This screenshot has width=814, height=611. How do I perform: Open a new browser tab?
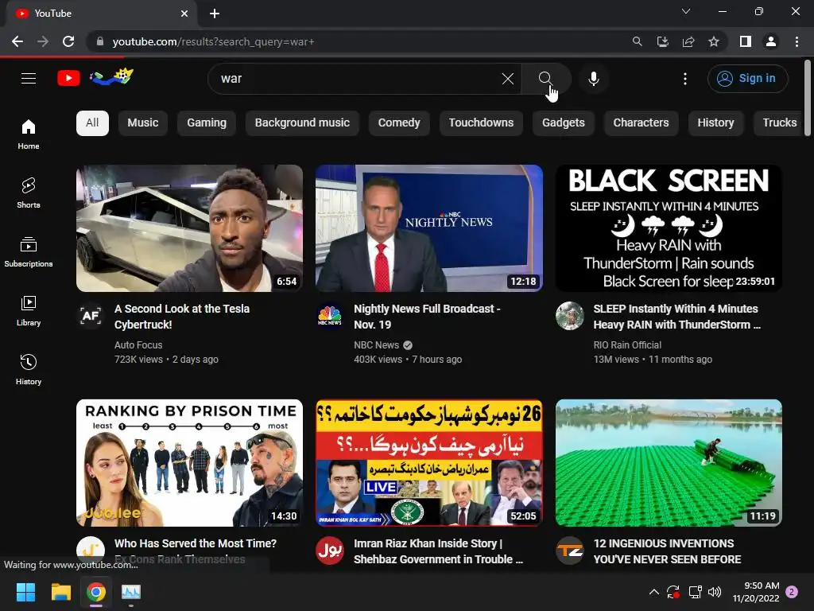(x=215, y=14)
